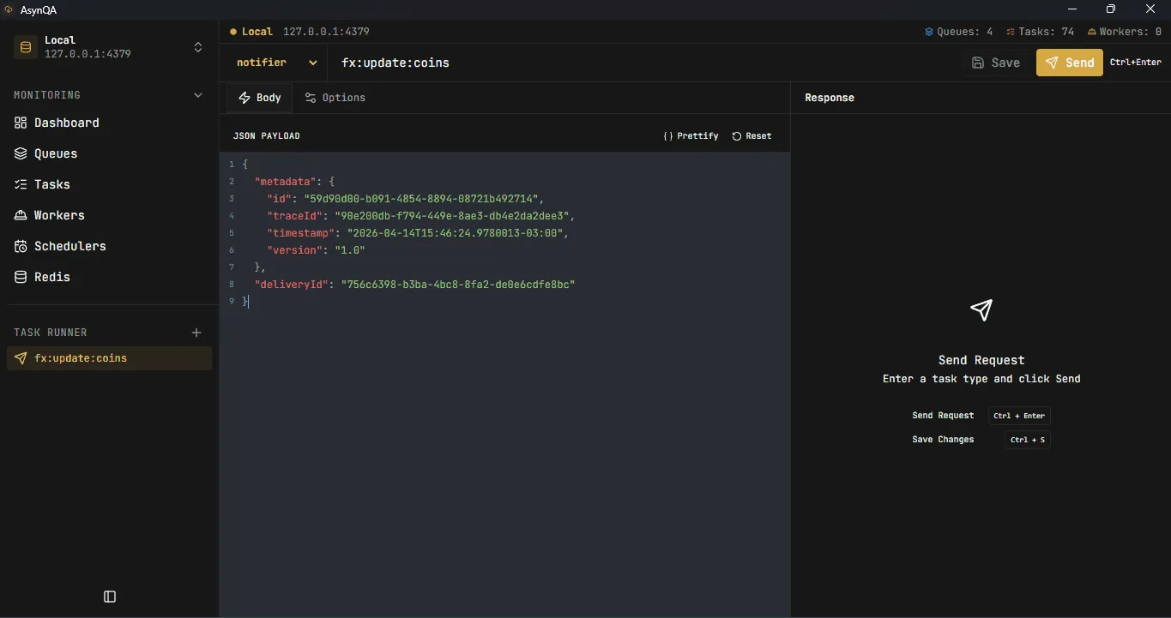Image resolution: width=1171 pixels, height=618 pixels.
Task: Maximize the AsynQA window
Action: pos(1111,9)
